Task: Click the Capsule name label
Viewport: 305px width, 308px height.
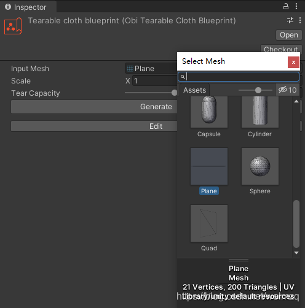Action: click(x=209, y=134)
